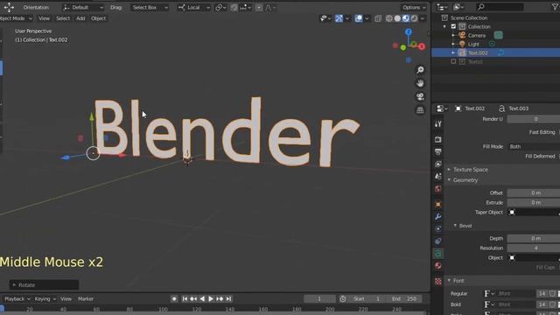Open the Physics properties tab
The width and height of the screenshot is (560, 315).
437,229
